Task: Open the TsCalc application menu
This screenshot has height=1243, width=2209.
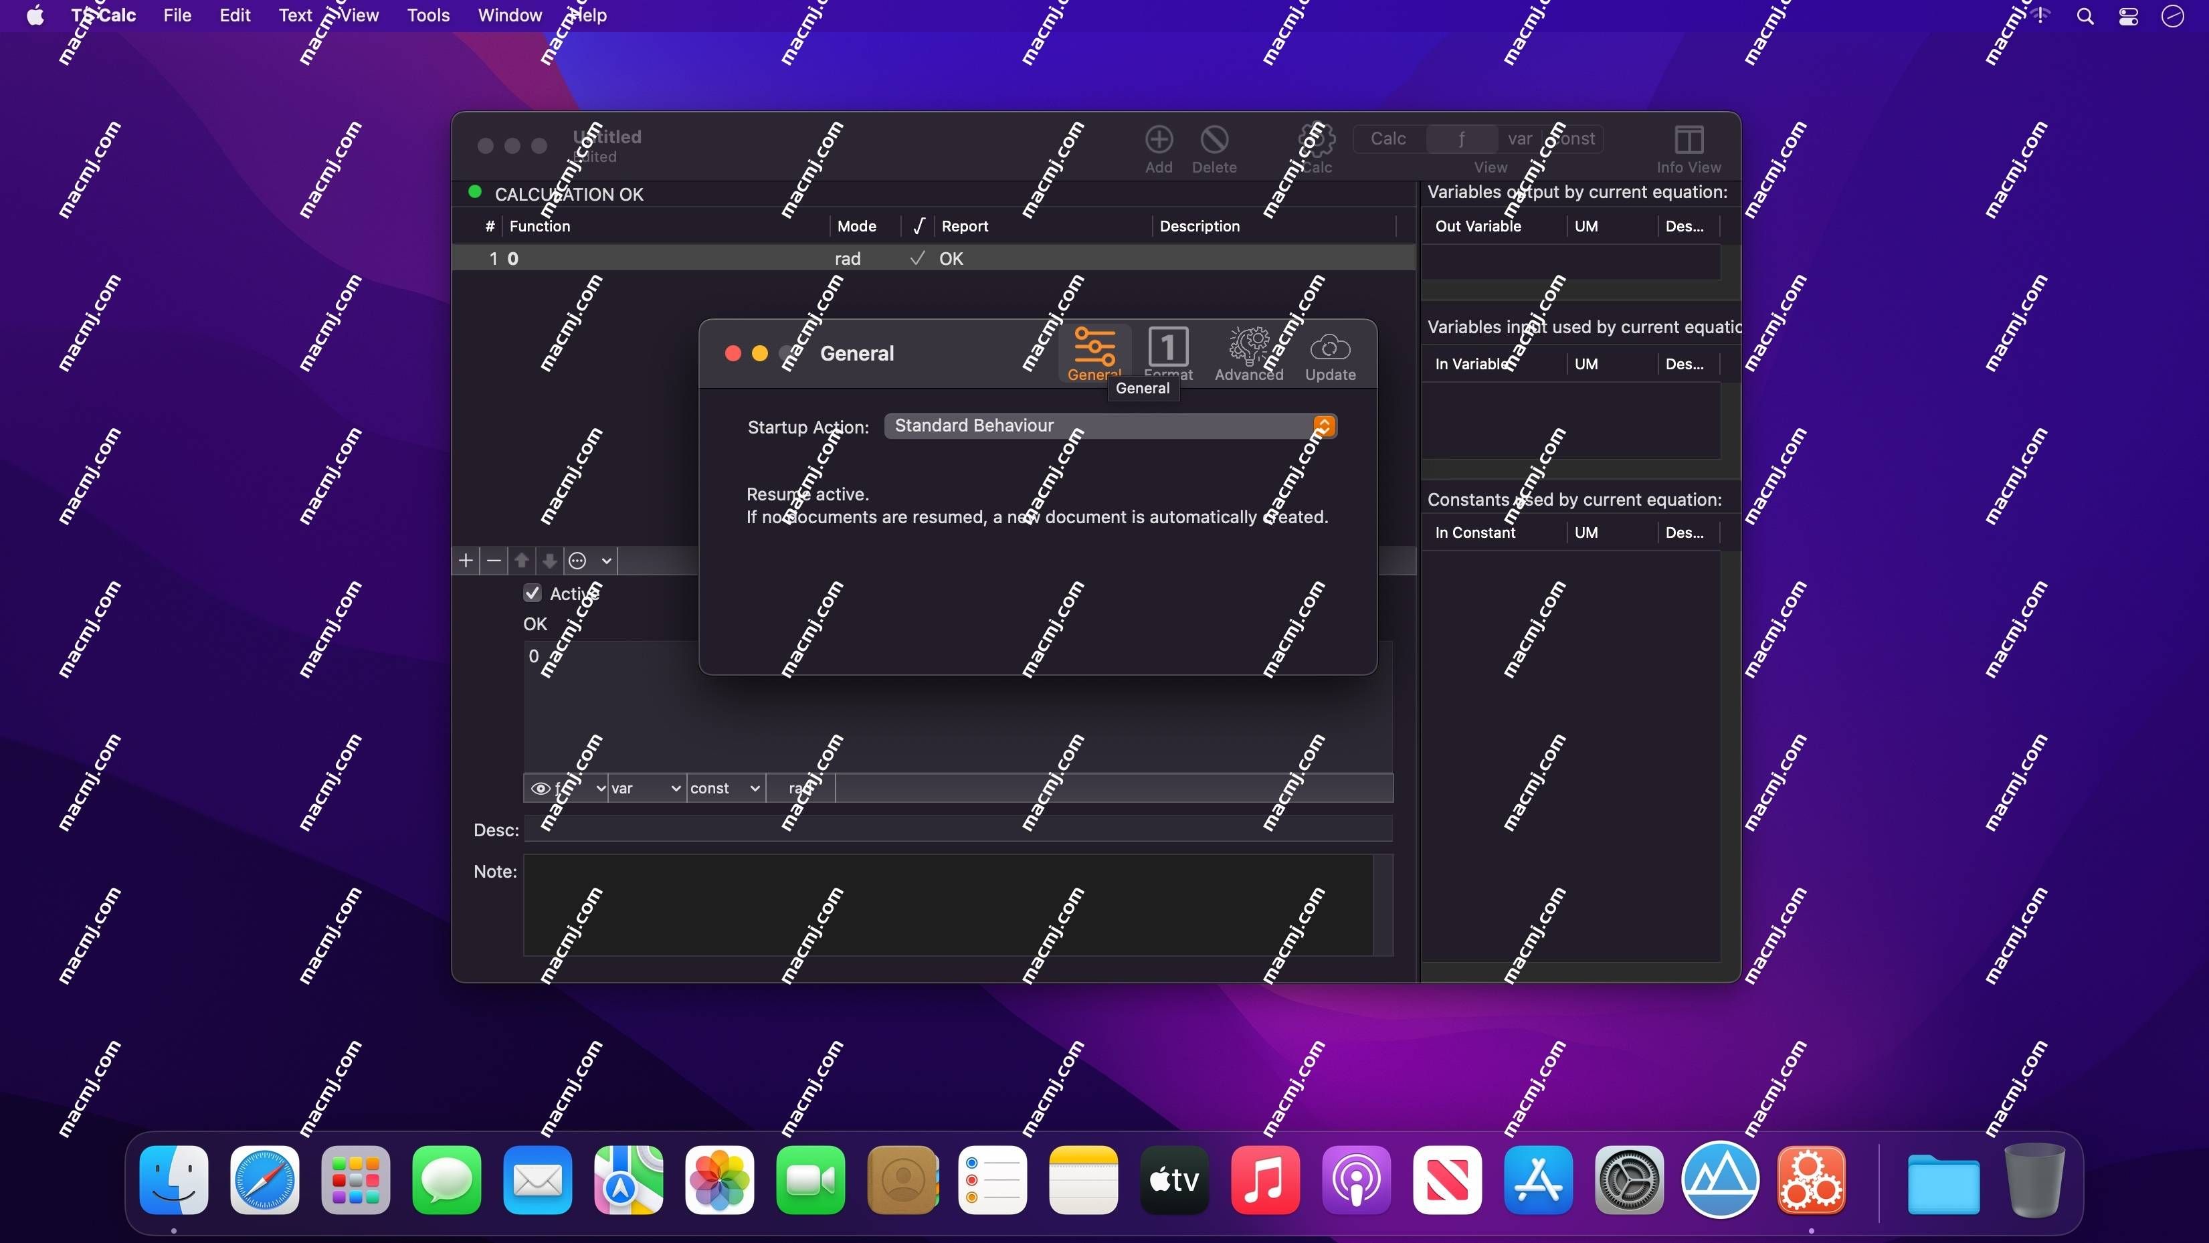Action: [102, 15]
